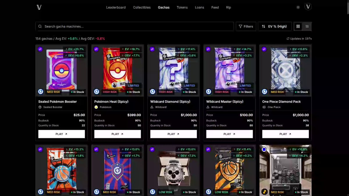
Task: Click link icon on Wildcard Diamond card
Action: pos(152,49)
